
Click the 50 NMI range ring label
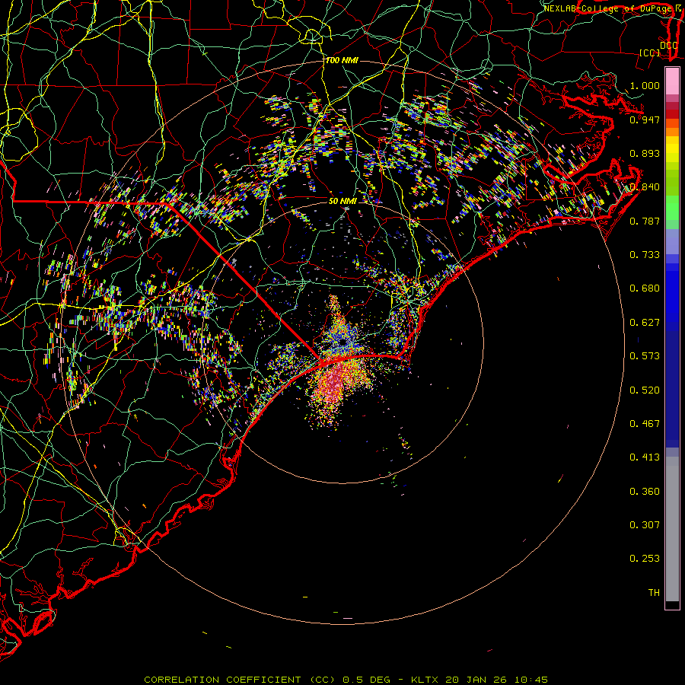(343, 201)
